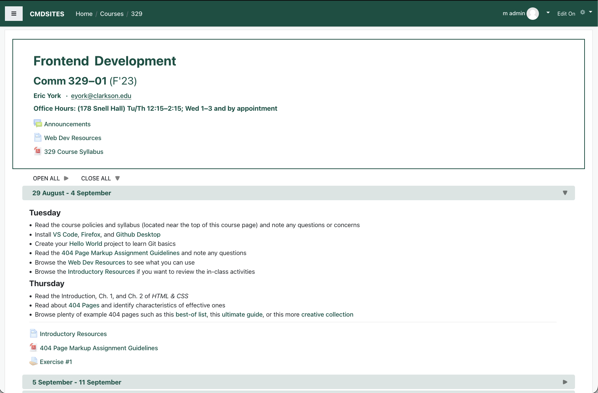Image resolution: width=598 pixels, height=393 pixels.
Task: Follow the Hello World link
Action: (x=85, y=243)
